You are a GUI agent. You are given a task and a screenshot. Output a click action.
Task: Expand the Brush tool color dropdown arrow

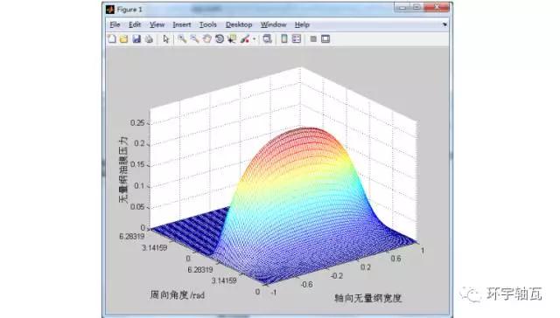[x=255, y=39]
